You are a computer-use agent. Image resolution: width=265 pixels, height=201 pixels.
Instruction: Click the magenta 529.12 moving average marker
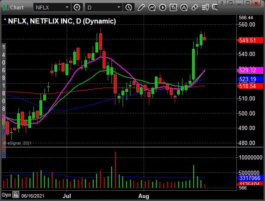tap(250, 70)
